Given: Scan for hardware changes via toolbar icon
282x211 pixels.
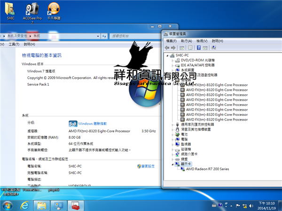Looking at the screenshot, I should coord(214,48).
